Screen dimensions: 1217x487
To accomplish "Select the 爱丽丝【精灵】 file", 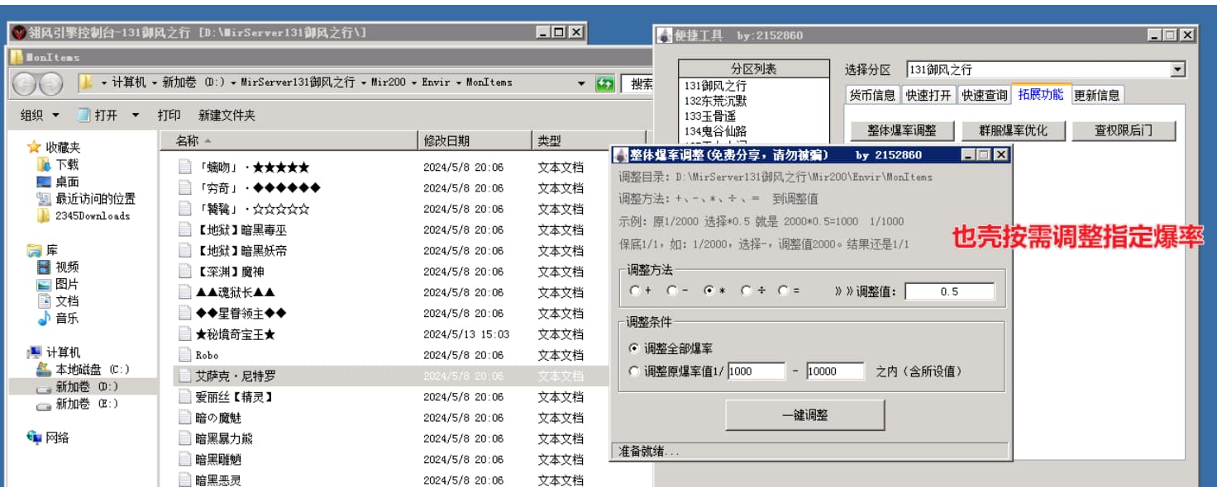I will (234, 397).
